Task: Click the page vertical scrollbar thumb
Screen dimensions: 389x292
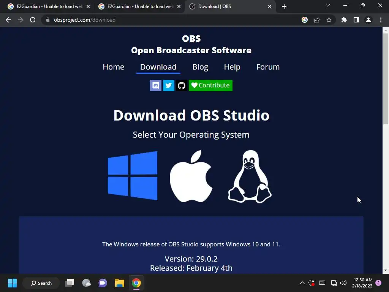Action: pyautogui.click(x=386, y=79)
